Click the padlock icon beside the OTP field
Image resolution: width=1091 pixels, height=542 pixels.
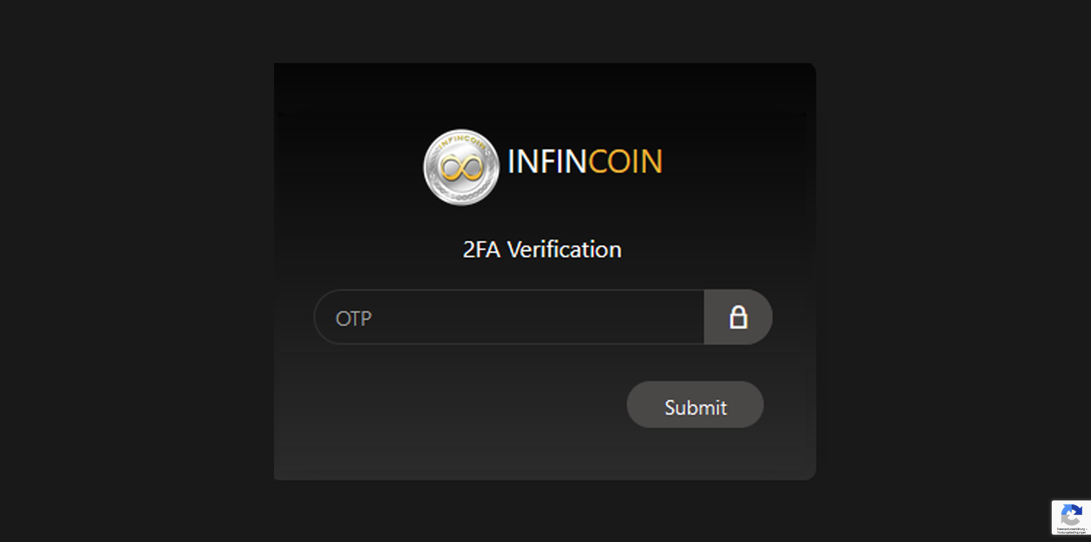tap(738, 317)
